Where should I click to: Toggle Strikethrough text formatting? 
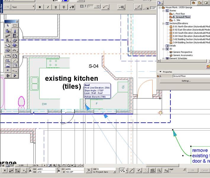[x=64, y=7]
